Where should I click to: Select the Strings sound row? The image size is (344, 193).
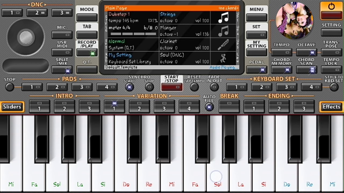coord(185,18)
